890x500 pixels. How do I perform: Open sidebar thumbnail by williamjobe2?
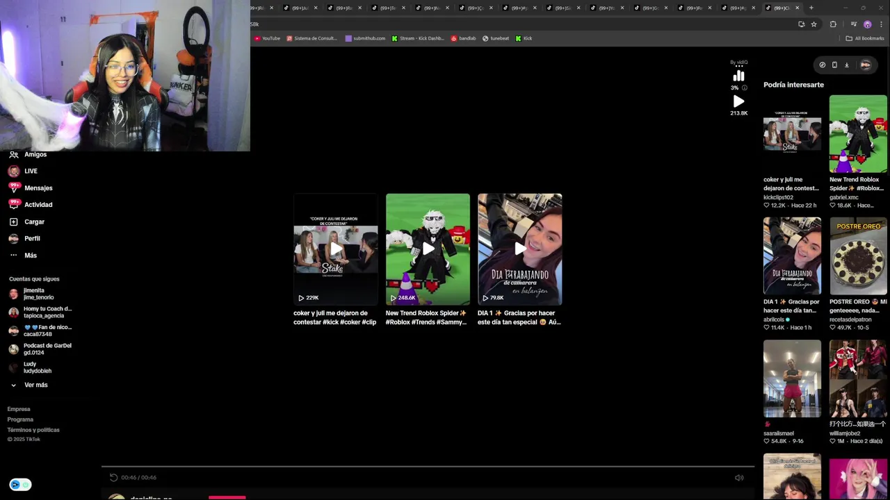(x=858, y=378)
